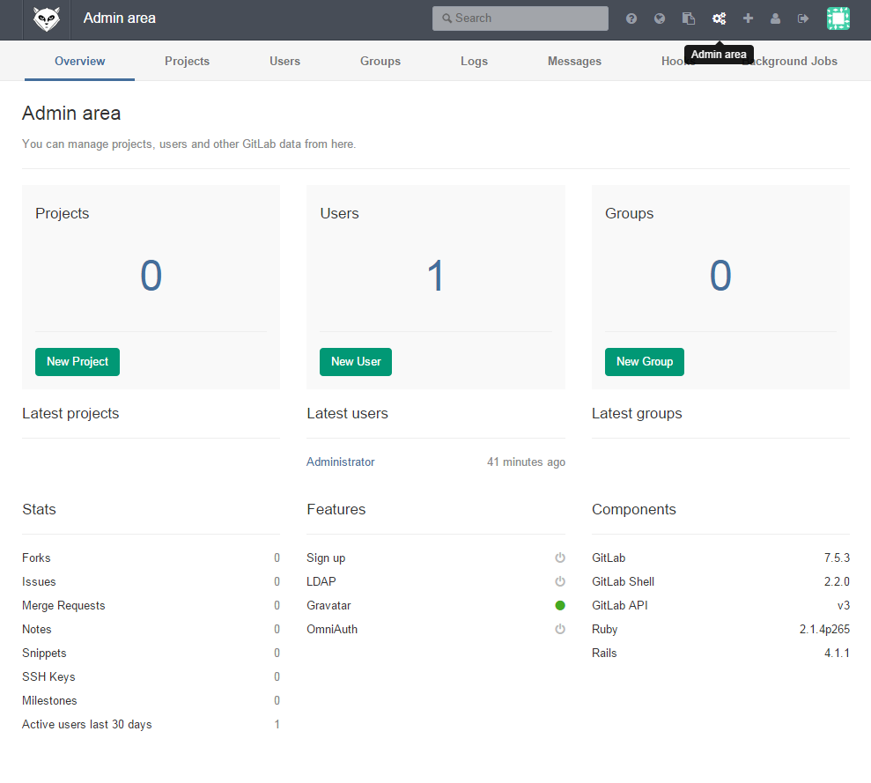
Task: Open the help question mark icon
Action: [x=631, y=18]
